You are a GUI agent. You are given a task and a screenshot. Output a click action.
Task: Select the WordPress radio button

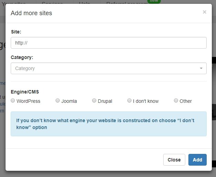[13, 100]
